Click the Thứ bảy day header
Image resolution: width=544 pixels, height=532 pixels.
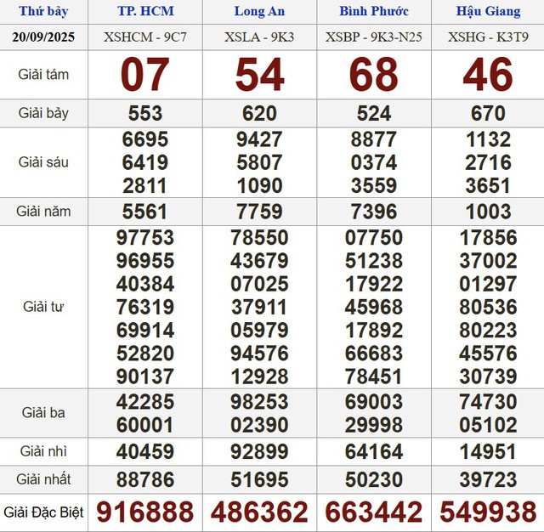coord(43,12)
